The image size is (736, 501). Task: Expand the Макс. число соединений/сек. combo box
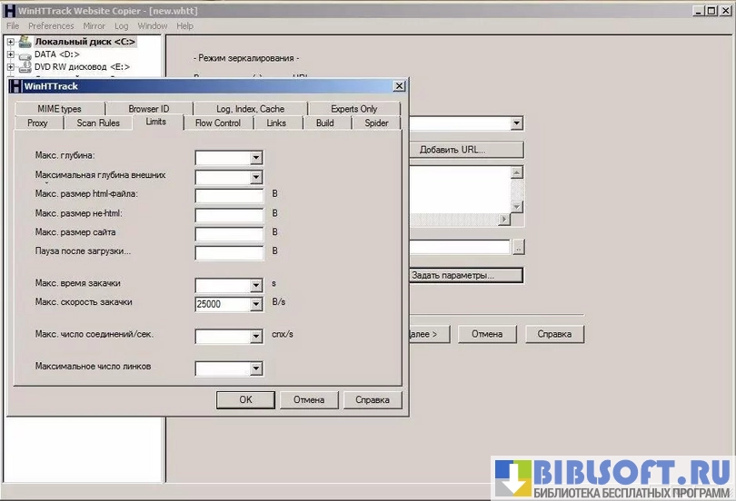255,337
